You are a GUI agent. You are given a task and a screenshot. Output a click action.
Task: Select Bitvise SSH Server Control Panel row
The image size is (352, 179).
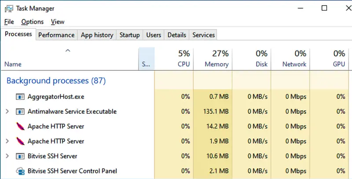[175, 171]
